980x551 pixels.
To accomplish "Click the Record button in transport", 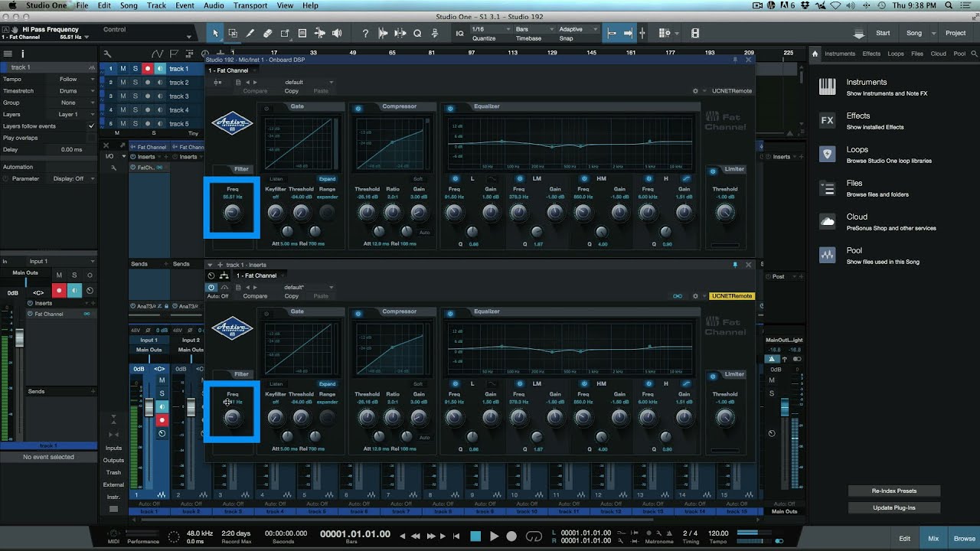I will pyautogui.click(x=511, y=536).
